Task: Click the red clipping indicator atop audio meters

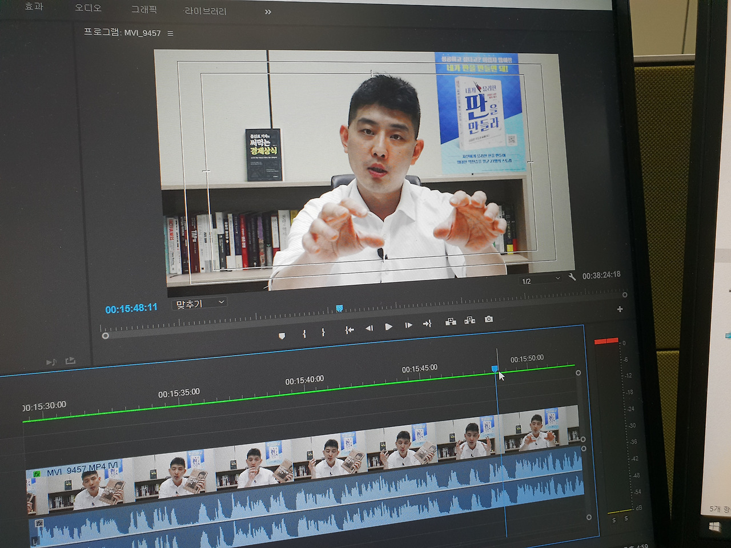Action: [607, 341]
